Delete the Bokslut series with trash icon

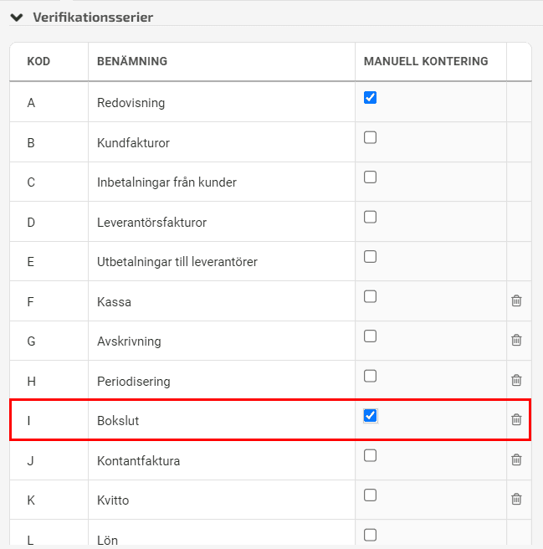(x=516, y=419)
